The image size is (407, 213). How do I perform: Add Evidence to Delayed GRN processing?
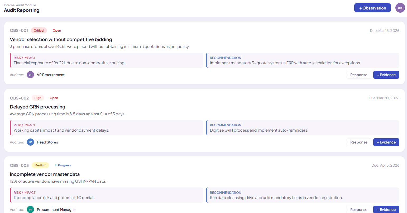click(386, 142)
